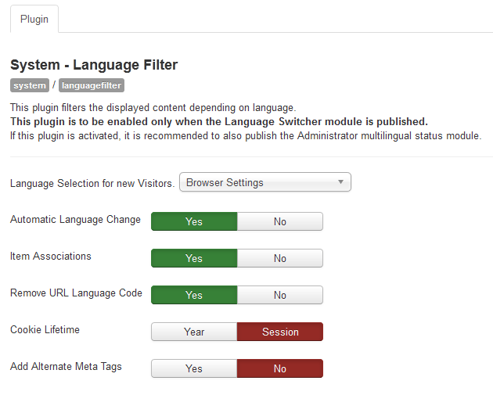
Task: Click the System - Language Filter heading
Action: (94, 65)
